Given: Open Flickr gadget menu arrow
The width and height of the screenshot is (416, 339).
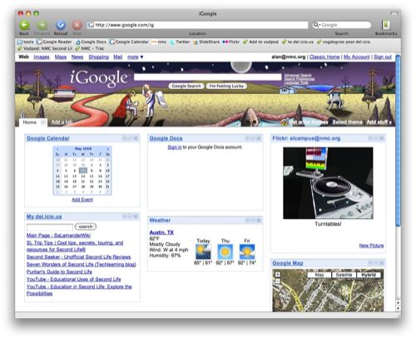Looking at the screenshot, I should [370, 138].
